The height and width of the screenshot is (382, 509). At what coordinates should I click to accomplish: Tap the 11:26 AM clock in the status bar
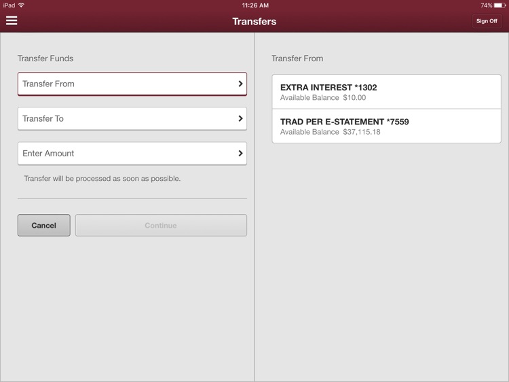click(255, 5)
